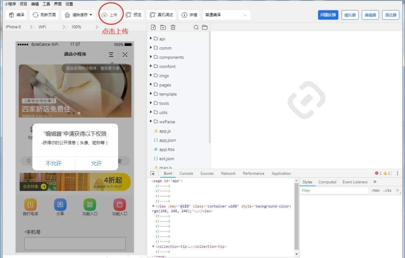Switch to the Event Listeners tab
The image size is (405, 258).
click(355, 182)
